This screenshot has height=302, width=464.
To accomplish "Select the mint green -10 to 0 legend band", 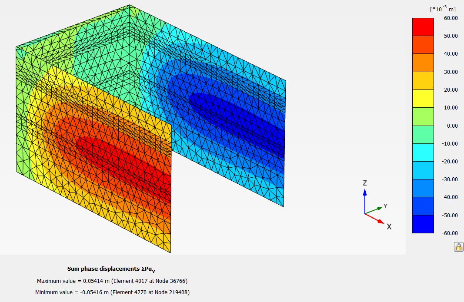I will (423, 135).
